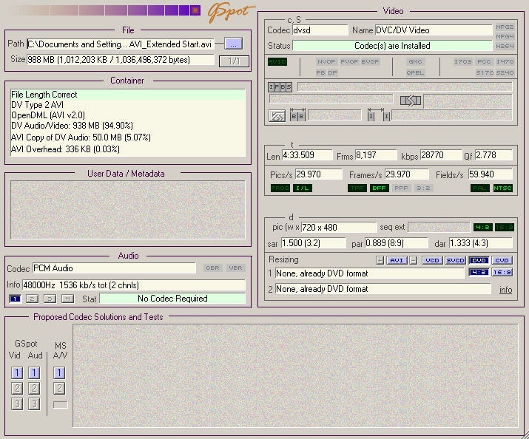Viewport: 529px width, 439px height.
Task: Toggle the PPF indicator
Action: (x=401, y=188)
